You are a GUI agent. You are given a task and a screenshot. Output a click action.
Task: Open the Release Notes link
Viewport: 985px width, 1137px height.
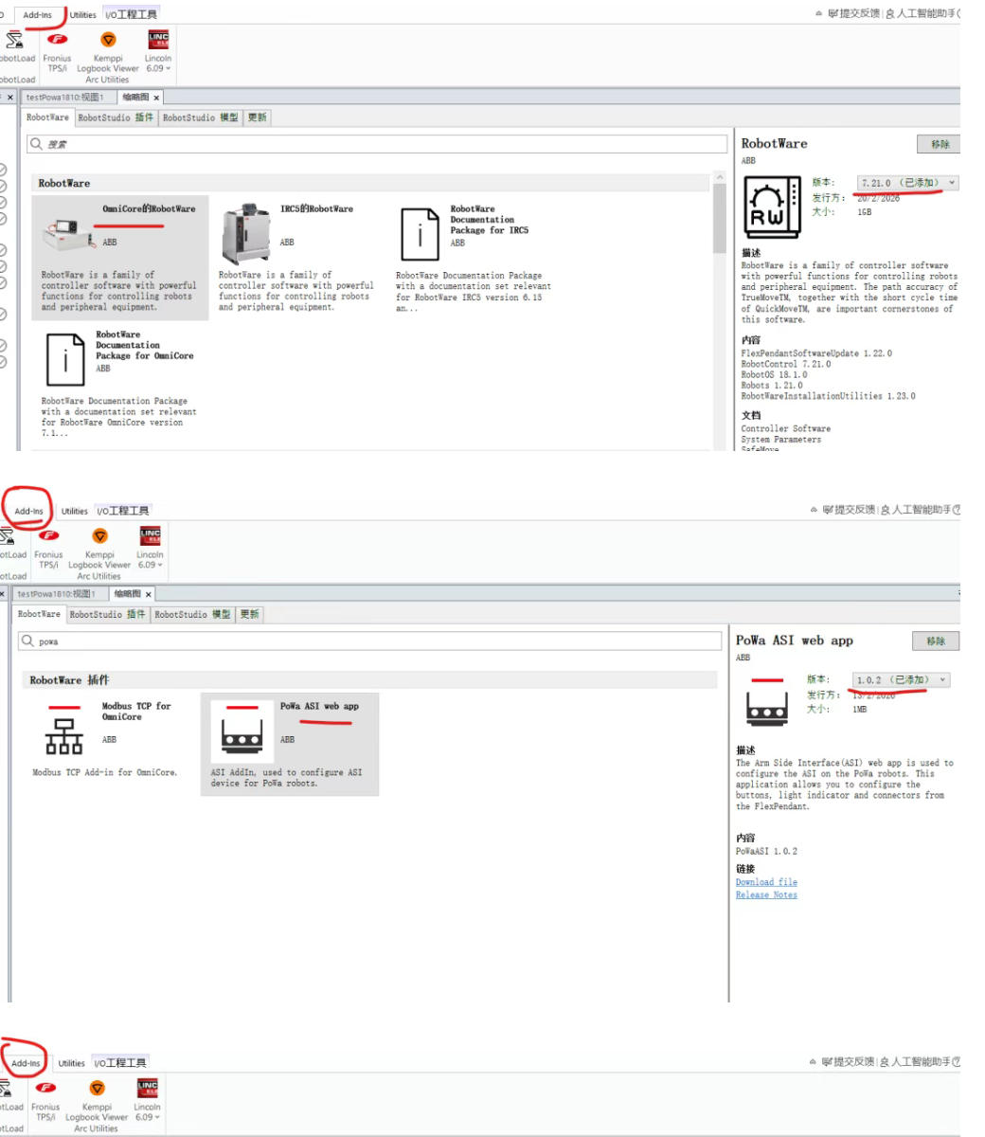[766, 895]
